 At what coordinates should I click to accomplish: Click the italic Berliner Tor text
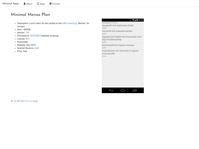tap(84, 23)
